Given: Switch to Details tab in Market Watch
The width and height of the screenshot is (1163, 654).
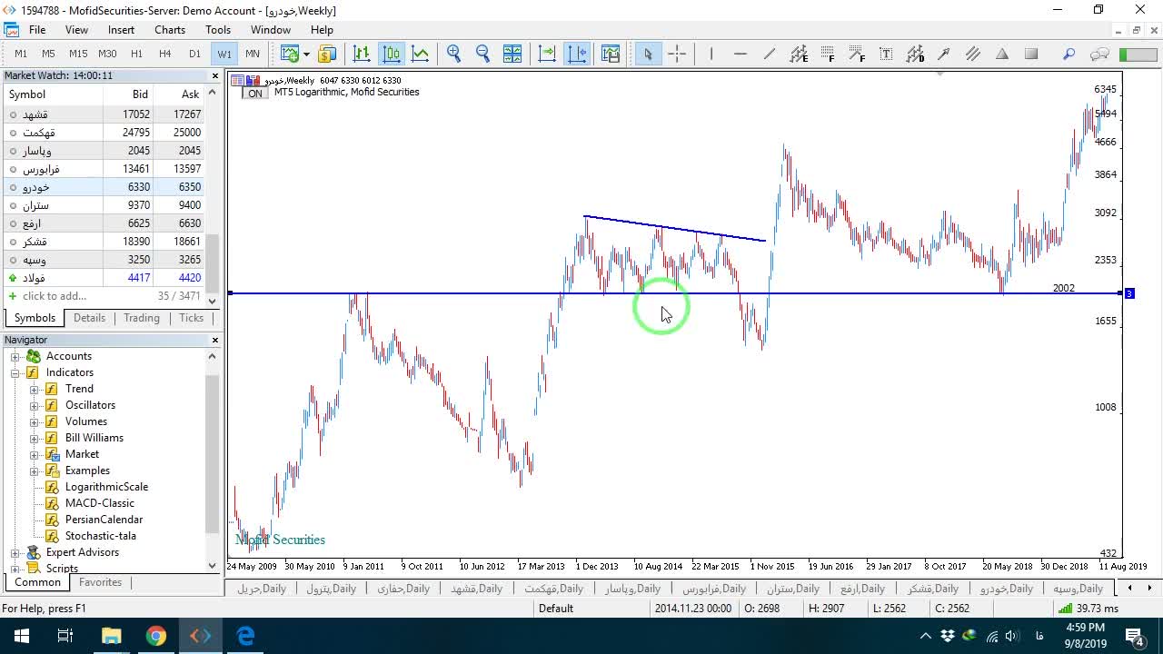Looking at the screenshot, I should pyautogui.click(x=89, y=318).
